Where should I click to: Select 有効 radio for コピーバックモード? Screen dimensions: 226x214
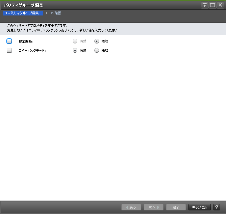[75, 50]
